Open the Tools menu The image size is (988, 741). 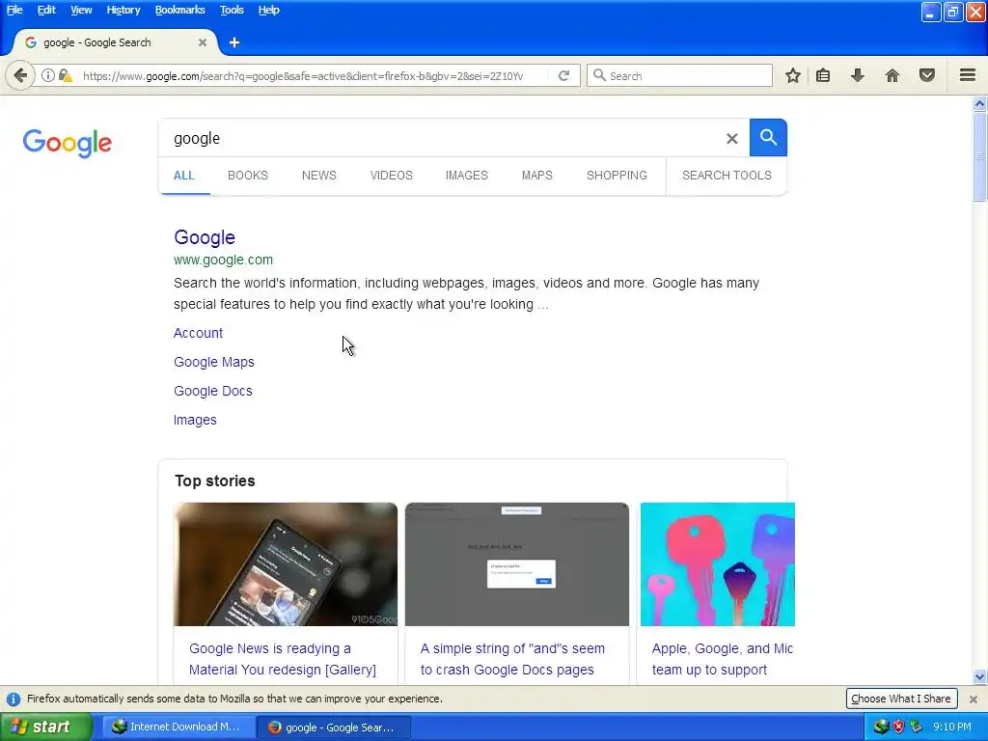[x=232, y=10]
